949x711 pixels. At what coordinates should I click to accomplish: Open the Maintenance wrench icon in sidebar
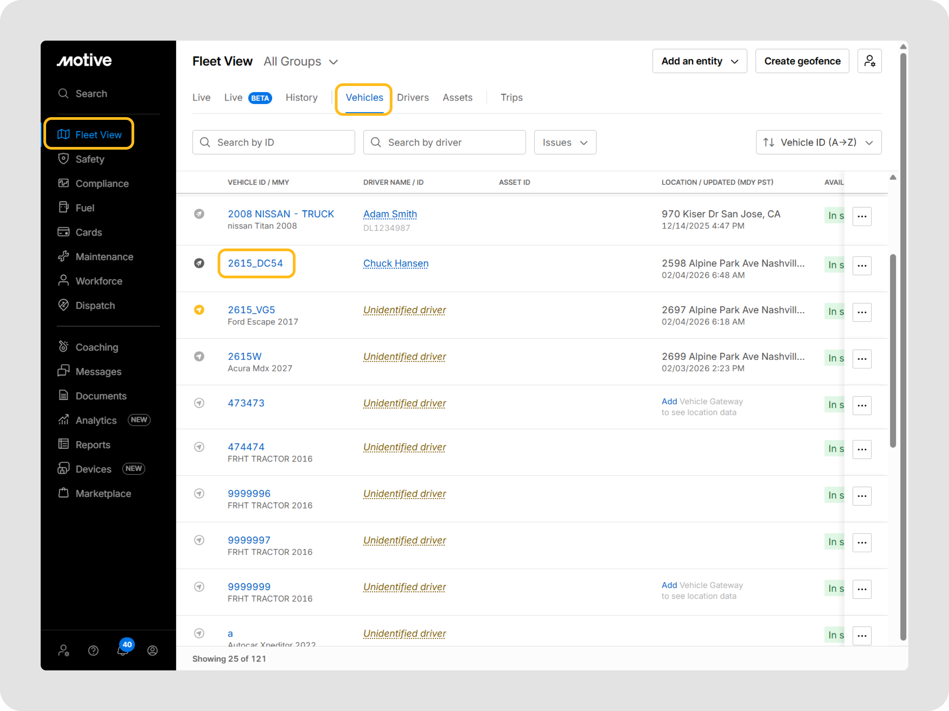pos(63,257)
